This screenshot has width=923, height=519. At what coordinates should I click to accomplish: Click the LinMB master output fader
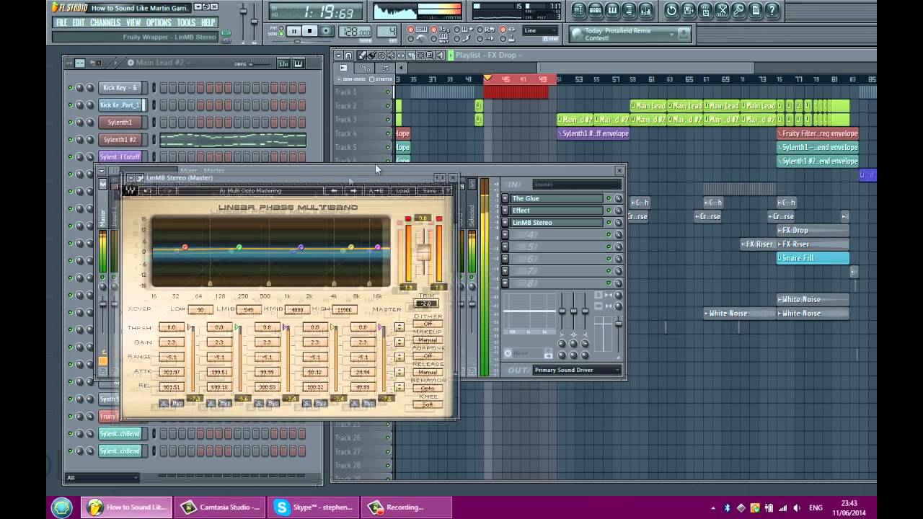423,252
